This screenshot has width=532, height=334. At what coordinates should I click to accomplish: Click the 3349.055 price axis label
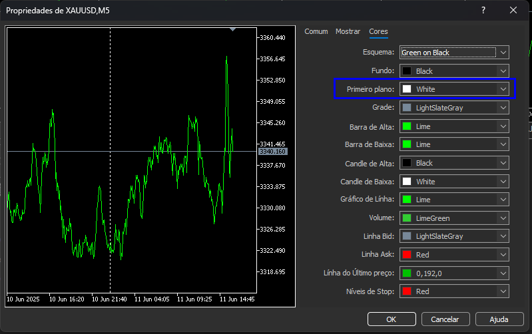[x=272, y=101]
